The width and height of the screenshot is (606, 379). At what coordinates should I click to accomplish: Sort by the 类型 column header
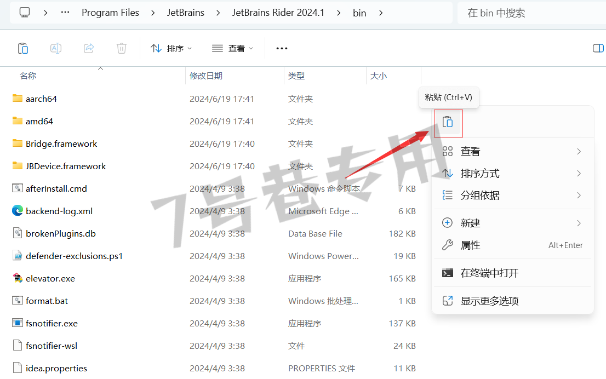[296, 76]
